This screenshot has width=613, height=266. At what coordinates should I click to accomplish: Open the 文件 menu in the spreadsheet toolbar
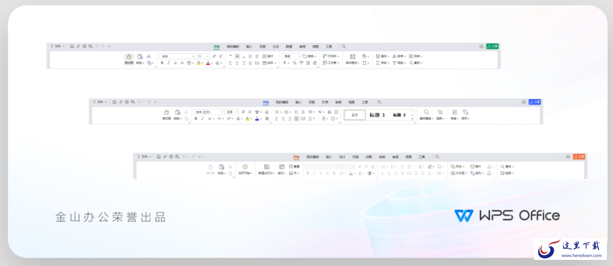click(x=58, y=46)
